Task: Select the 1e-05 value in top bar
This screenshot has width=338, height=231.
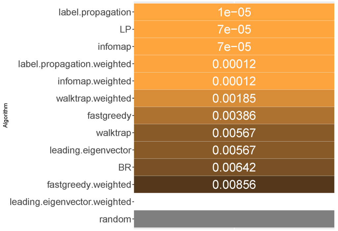Action: [x=234, y=13]
